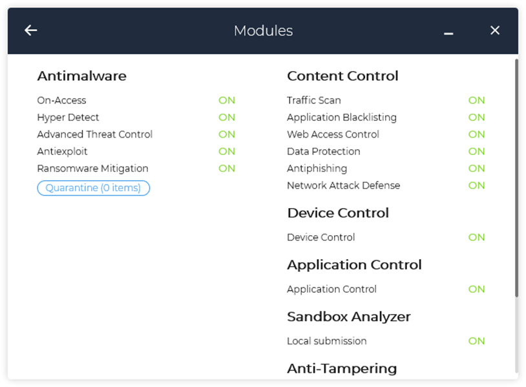Toggle Ransomware Mitigation ON status
Viewport: 526px width, 387px height.
[x=227, y=169]
